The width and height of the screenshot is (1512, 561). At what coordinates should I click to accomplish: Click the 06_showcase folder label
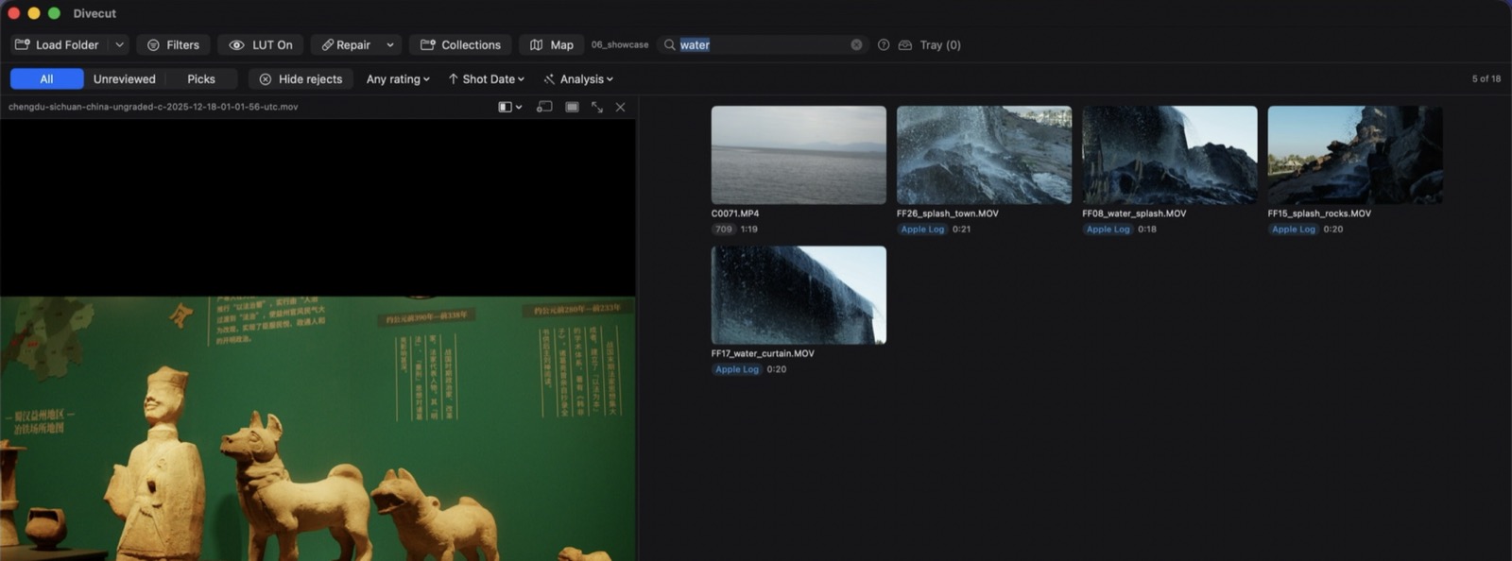click(x=620, y=44)
